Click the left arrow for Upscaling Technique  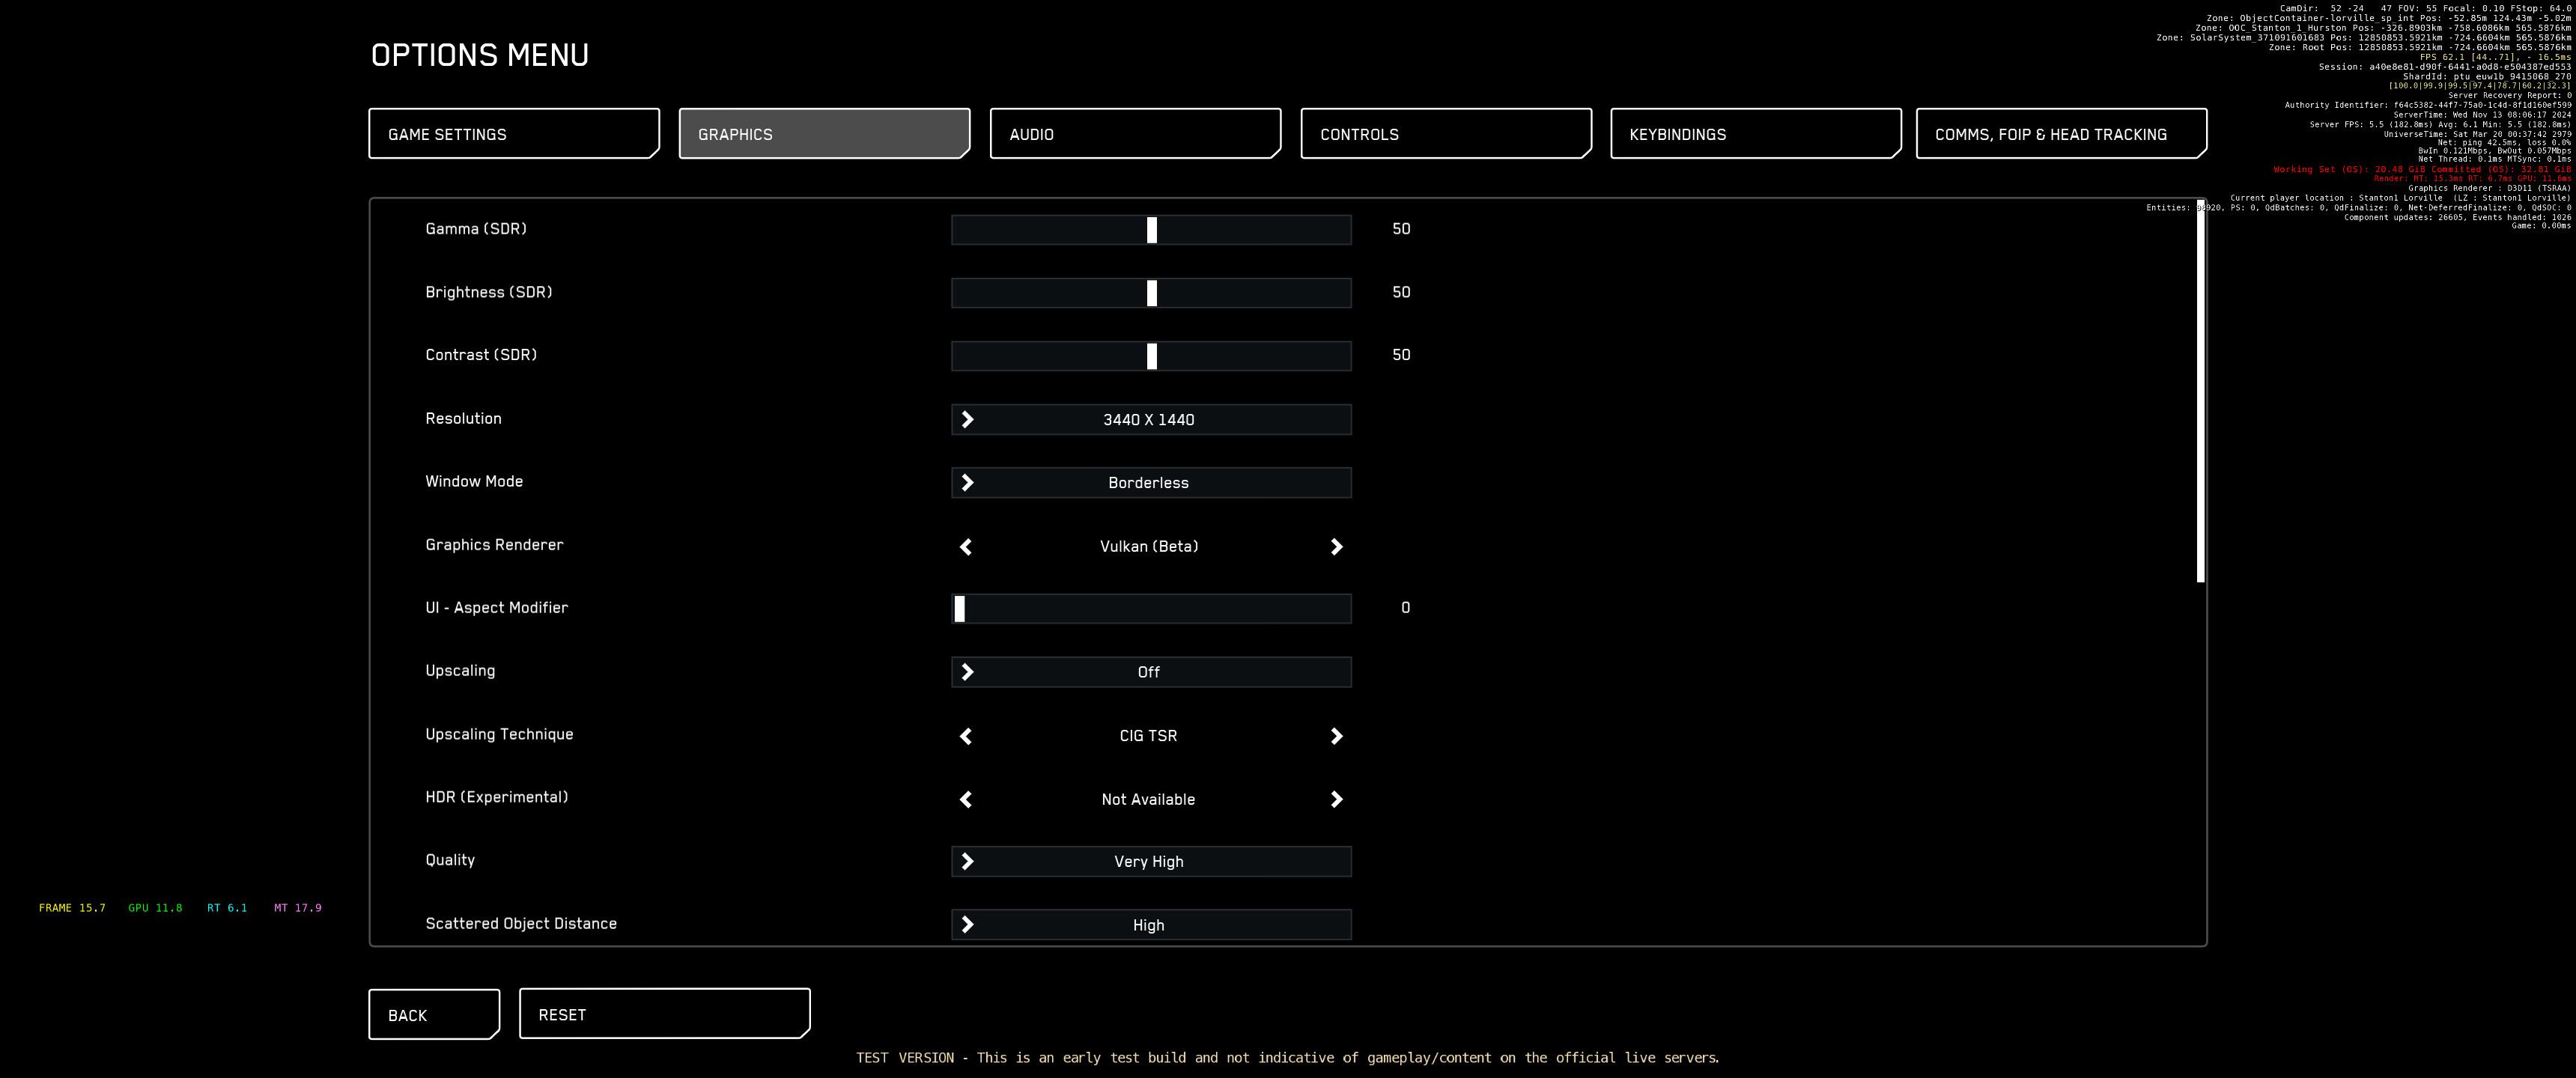[x=966, y=736]
